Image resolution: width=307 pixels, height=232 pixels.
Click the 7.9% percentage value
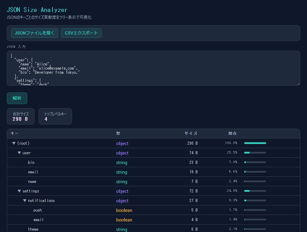coord(233,162)
